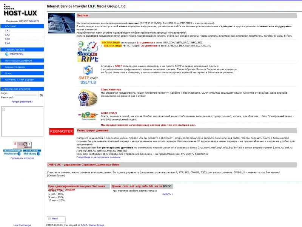This screenshot has width=302, height=227.
Task: Click the broken image icon beside Жми!
Action: pyautogui.click(x=49, y=219)
